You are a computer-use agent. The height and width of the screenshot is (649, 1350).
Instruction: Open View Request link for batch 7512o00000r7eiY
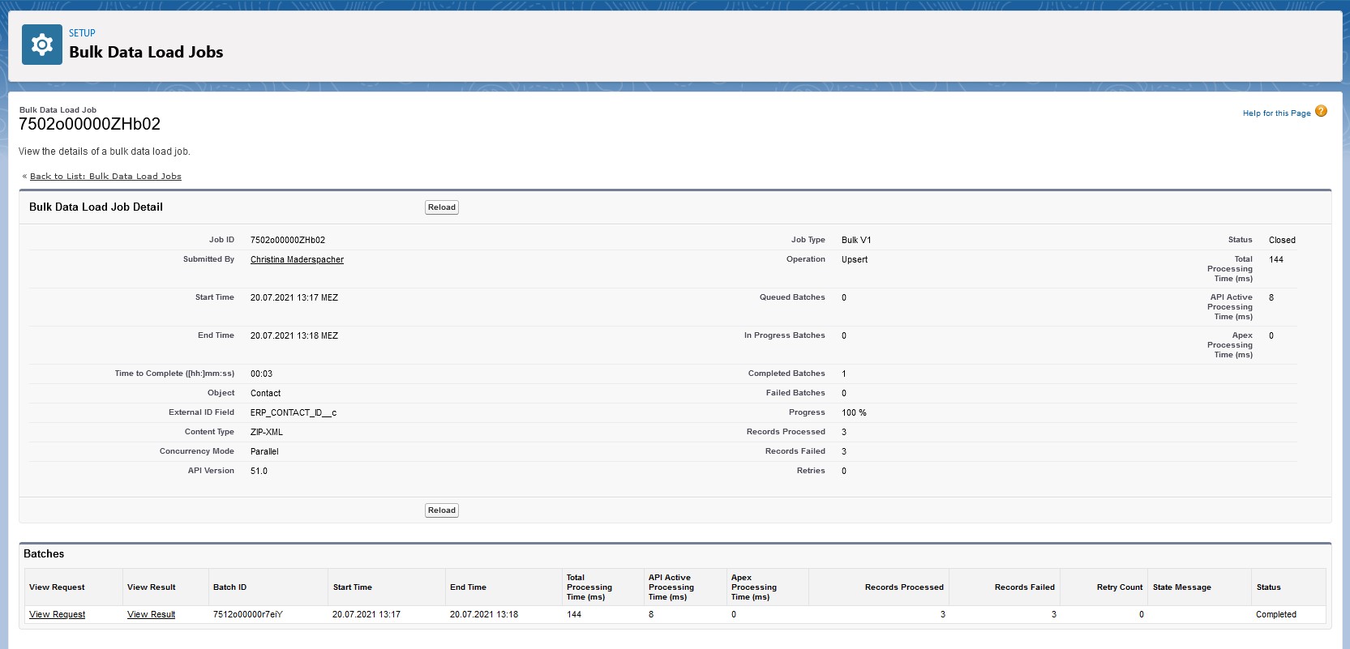(57, 615)
